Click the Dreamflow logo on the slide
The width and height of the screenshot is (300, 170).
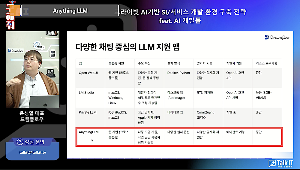(x=277, y=37)
